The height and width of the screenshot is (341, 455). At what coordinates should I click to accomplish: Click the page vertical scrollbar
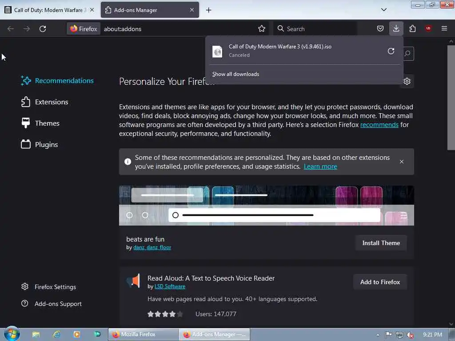coord(451,97)
